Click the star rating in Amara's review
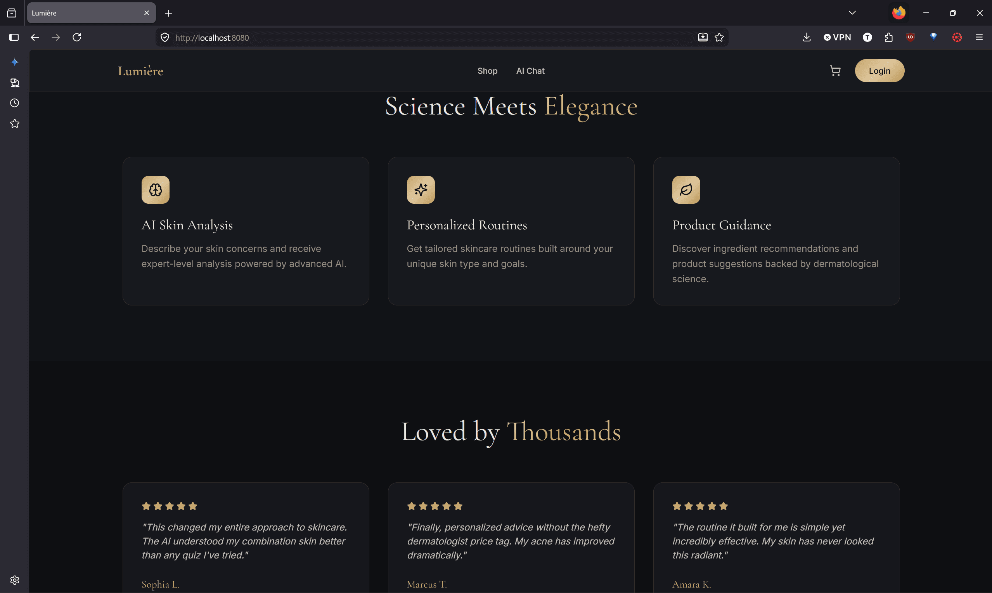Image resolution: width=992 pixels, height=593 pixels. tap(700, 506)
